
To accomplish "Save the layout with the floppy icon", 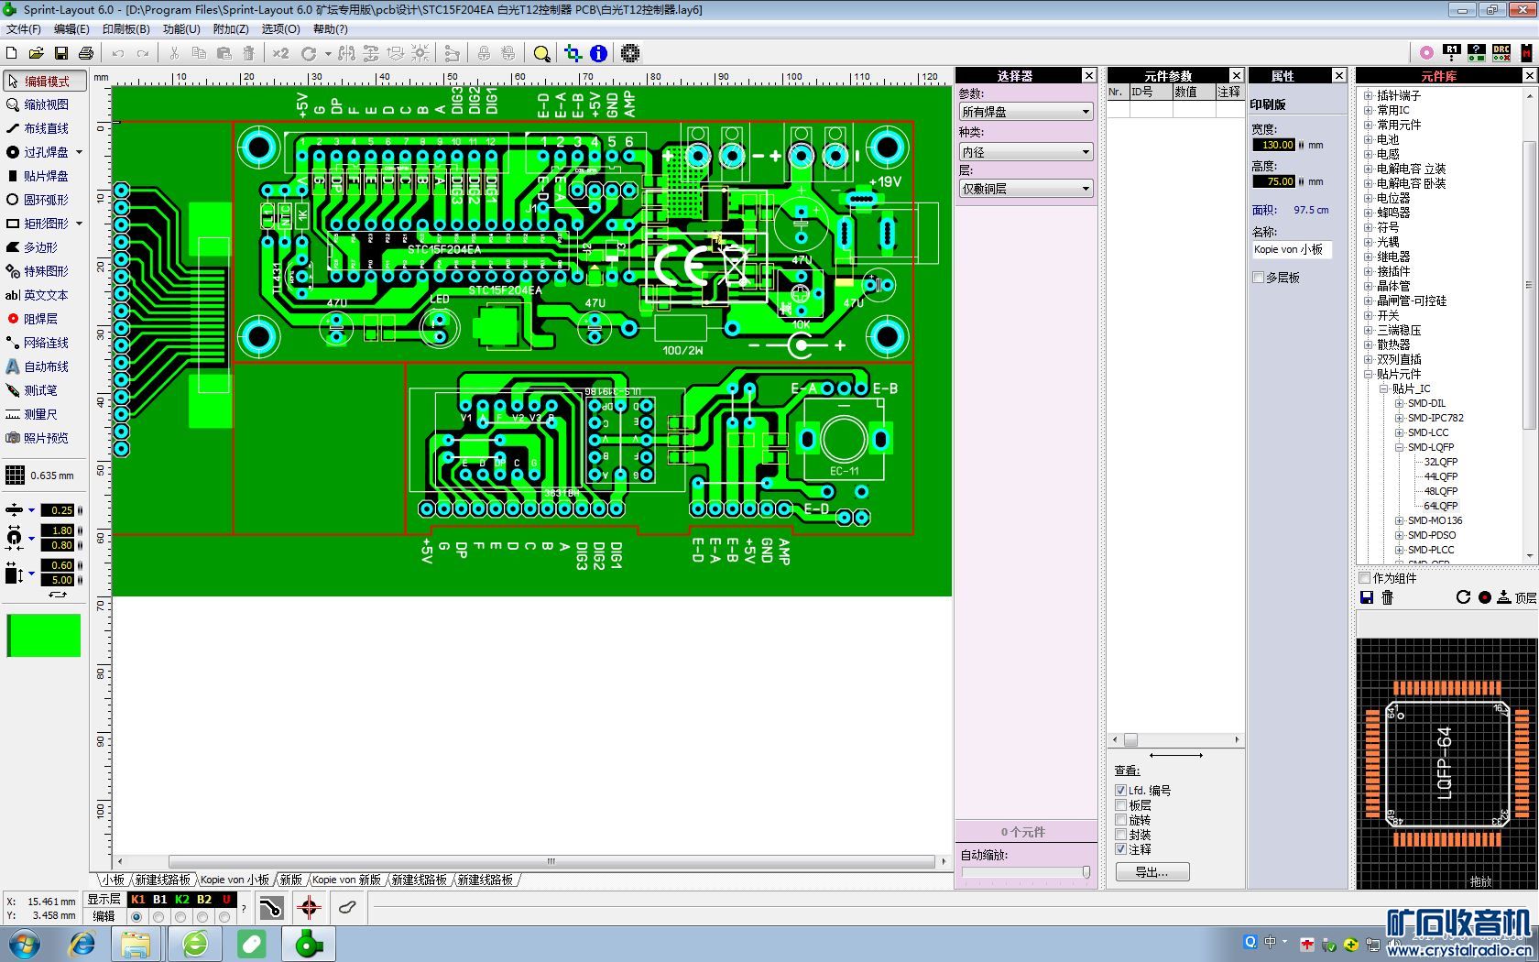I will coord(61,53).
